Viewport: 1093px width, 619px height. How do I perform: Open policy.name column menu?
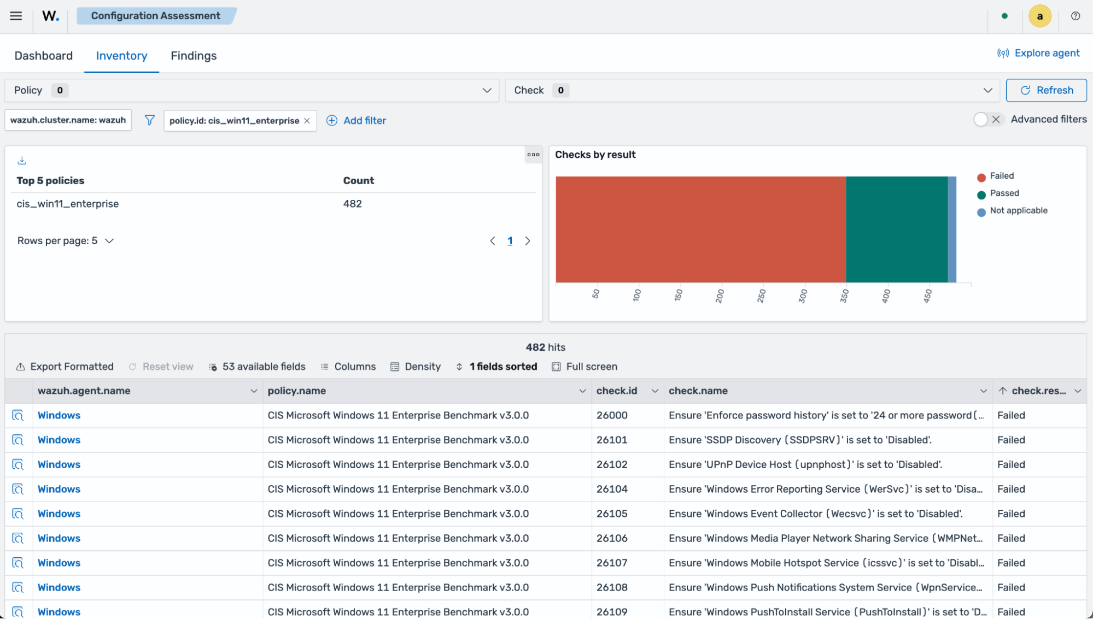[582, 391]
